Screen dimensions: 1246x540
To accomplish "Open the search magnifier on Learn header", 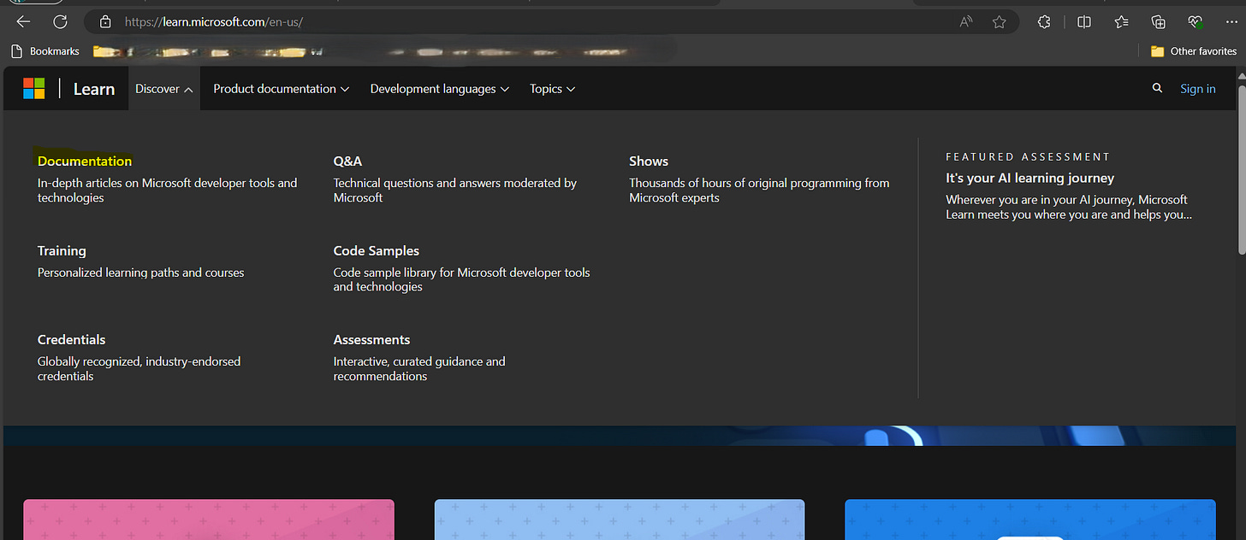I will pos(1157,88).
